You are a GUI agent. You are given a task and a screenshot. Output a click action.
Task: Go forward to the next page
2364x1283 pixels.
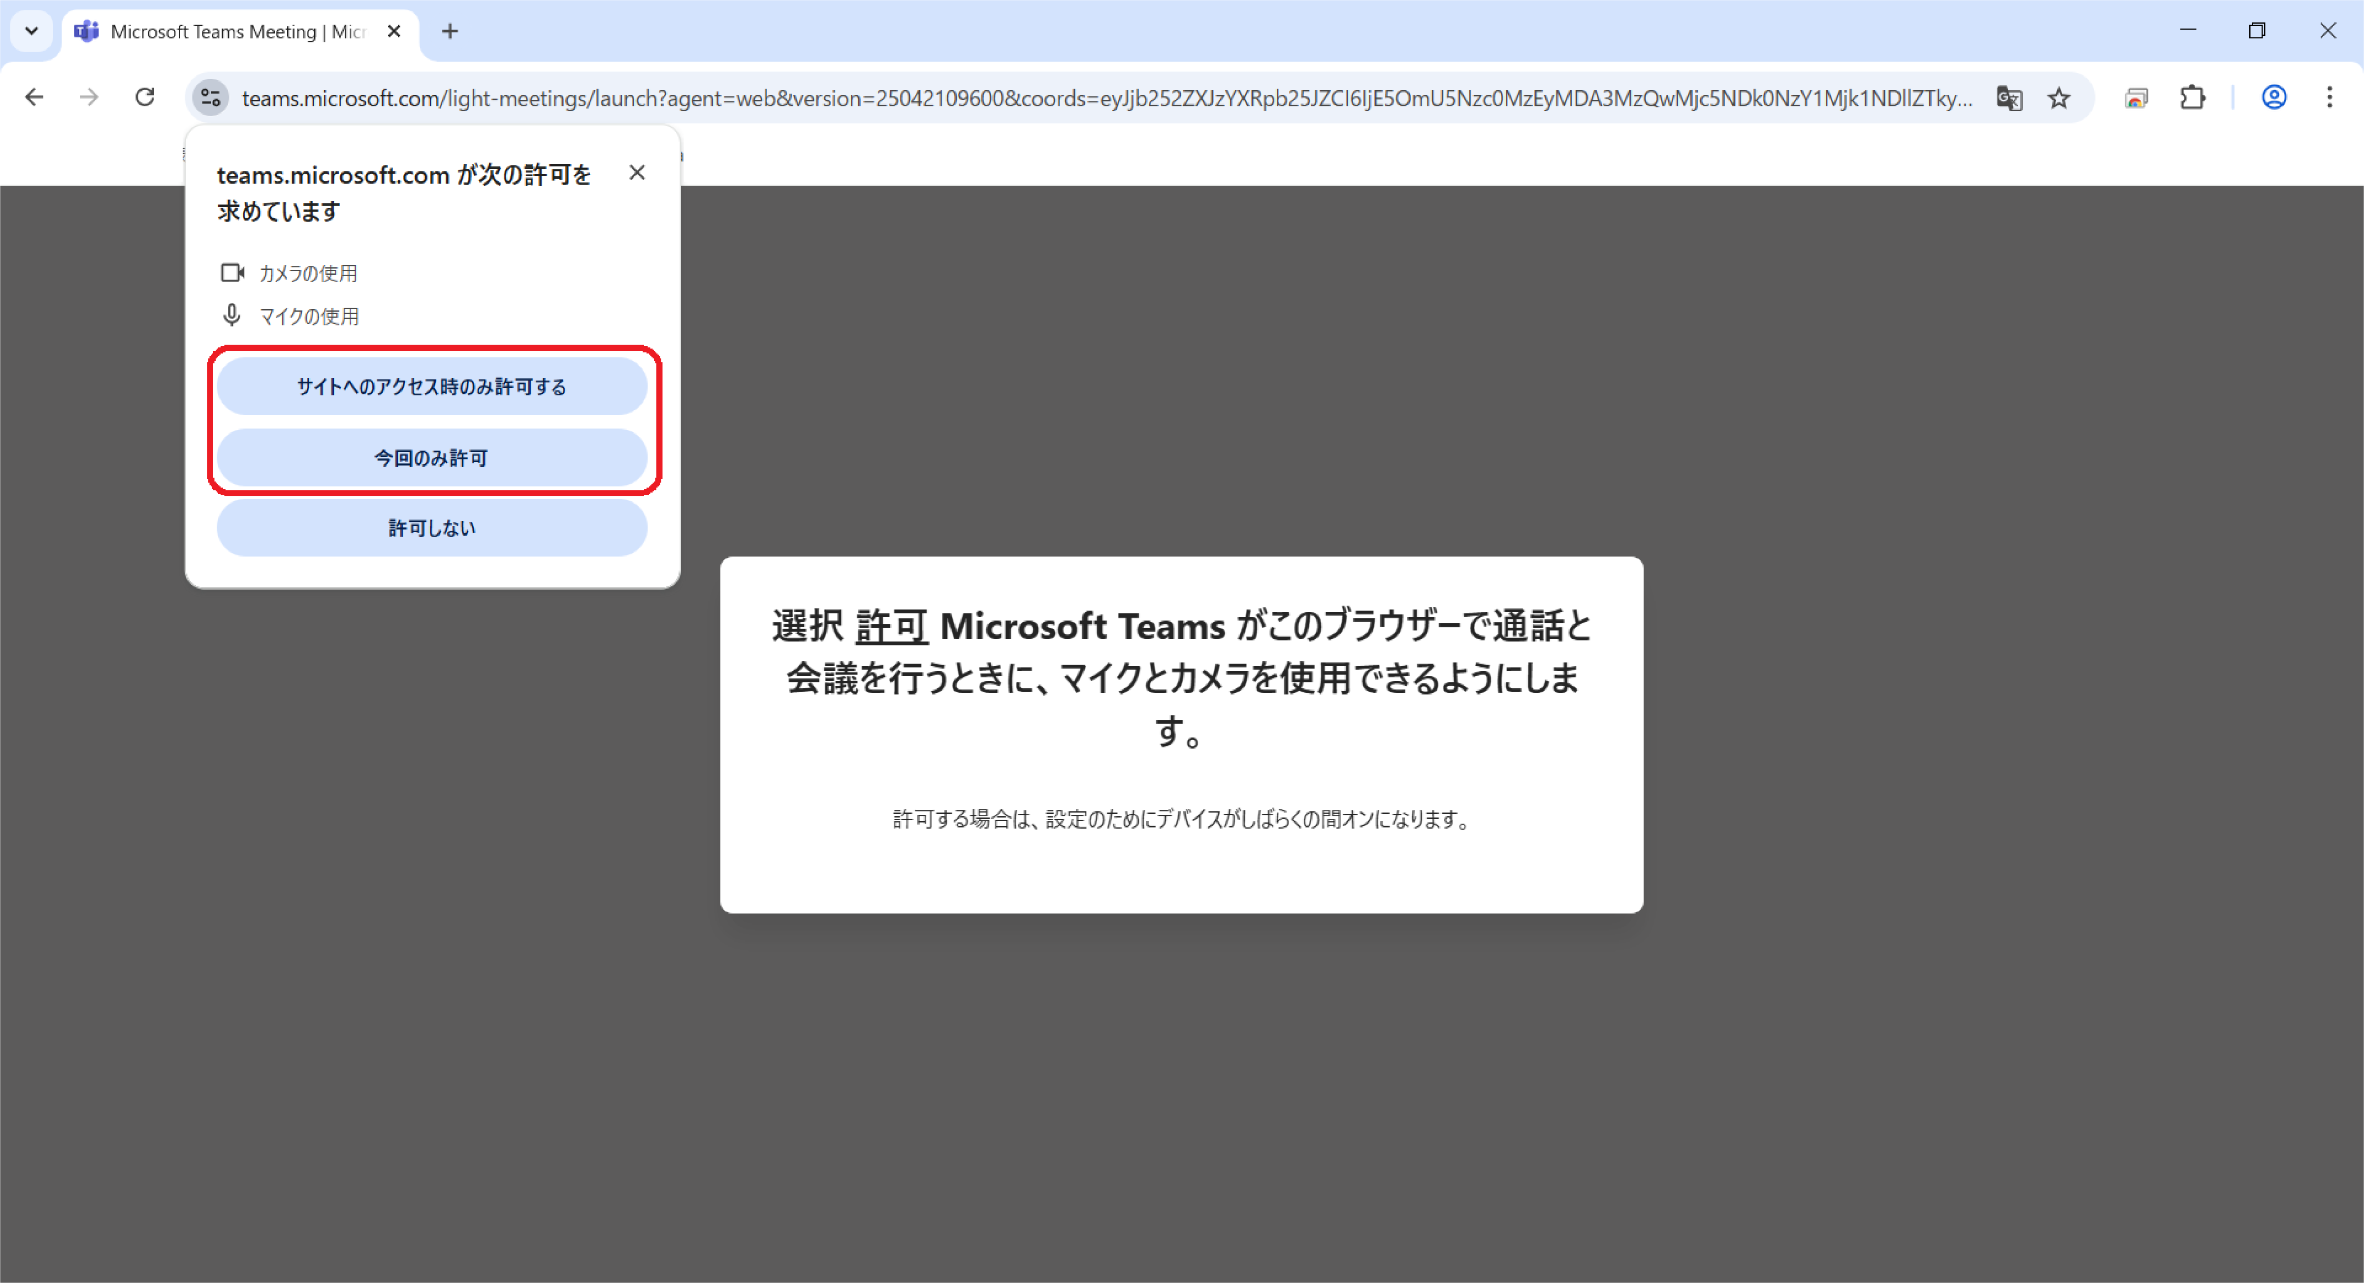[x=89, y=97]
